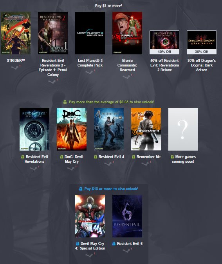Open the STRIDER cover art
The height and width of the screenshot is (264, 222).
(16, 33)
